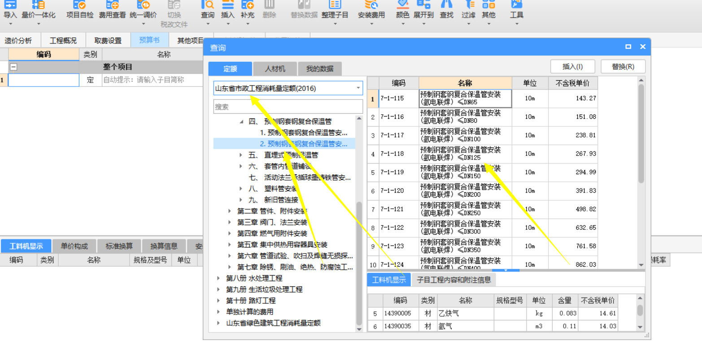Select 单独计算的费用 tree item

pyautogui.click(x=249, y=312)
